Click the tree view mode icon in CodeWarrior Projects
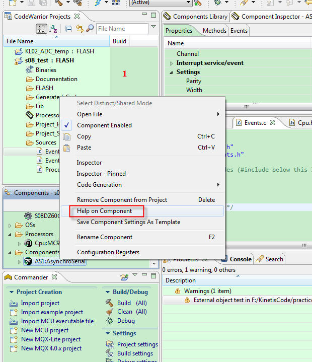The height and width of the screenshot is (362, 312). (x=42, y=29)
